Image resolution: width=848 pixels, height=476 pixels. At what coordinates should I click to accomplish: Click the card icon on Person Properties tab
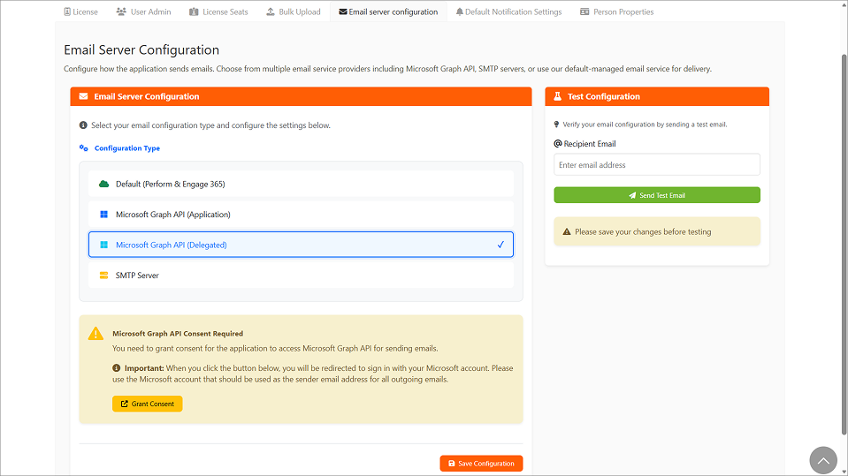click(584, 11)
